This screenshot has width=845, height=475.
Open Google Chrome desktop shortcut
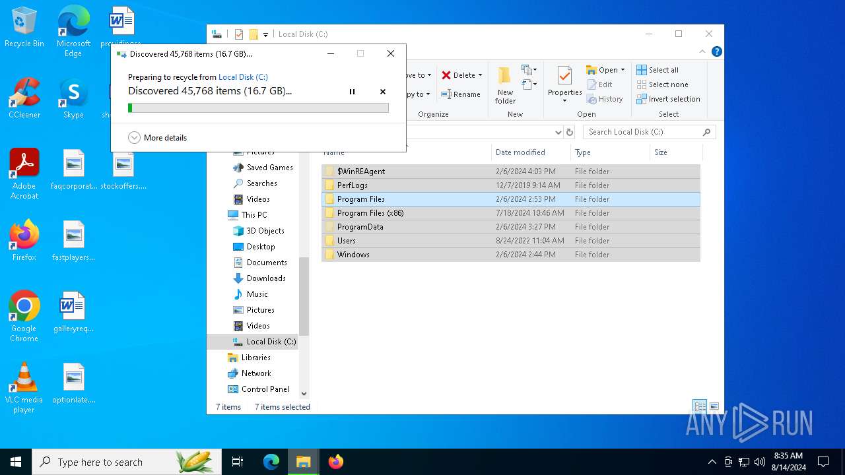pos(24,317)
